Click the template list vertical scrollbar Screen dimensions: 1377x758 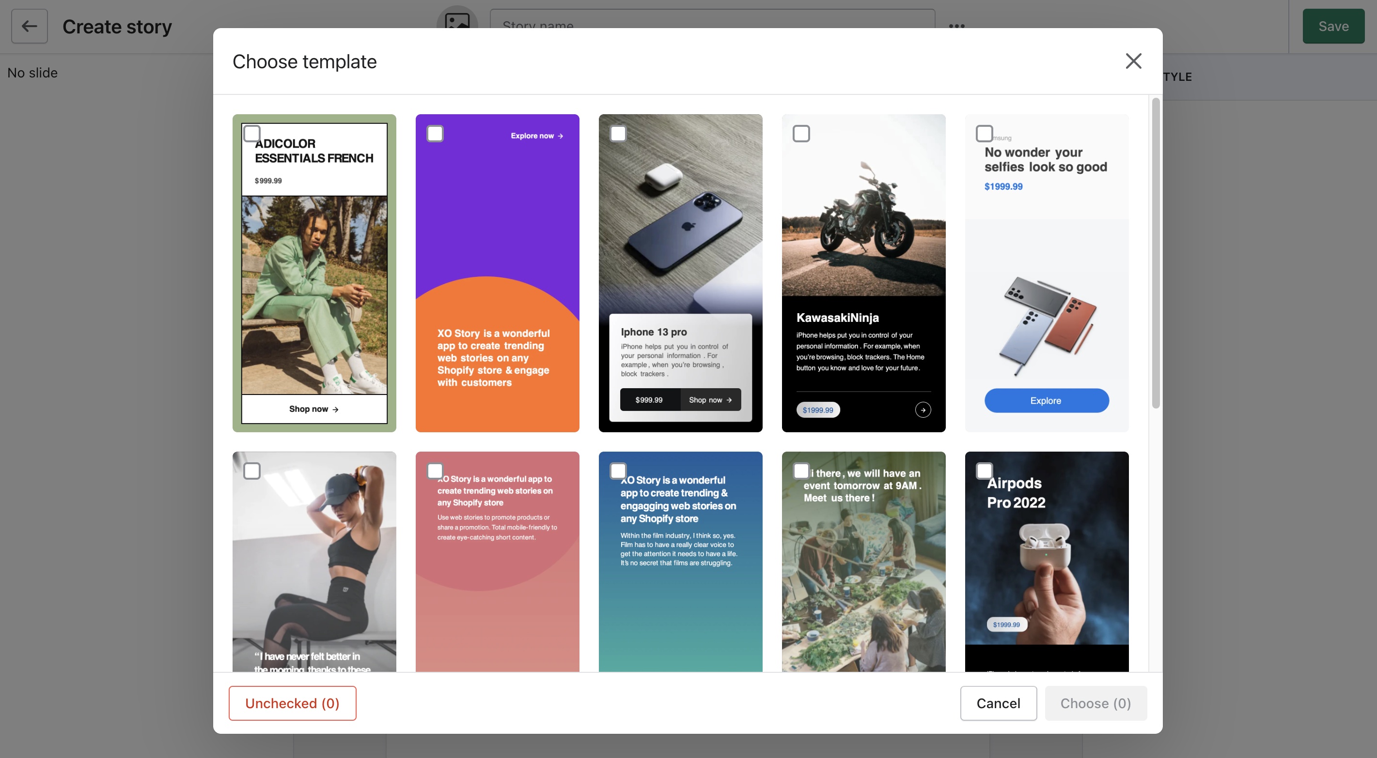pos(1155,254)
